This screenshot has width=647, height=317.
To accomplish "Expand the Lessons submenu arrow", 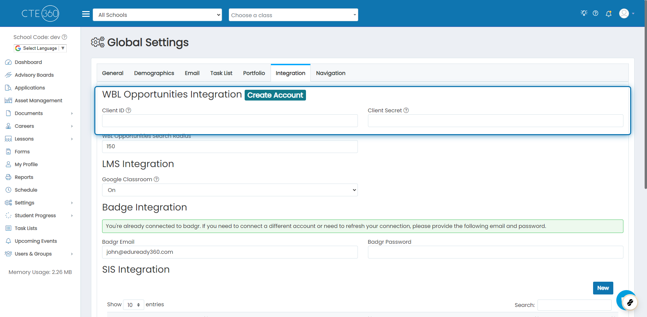I will click(72, 139).
